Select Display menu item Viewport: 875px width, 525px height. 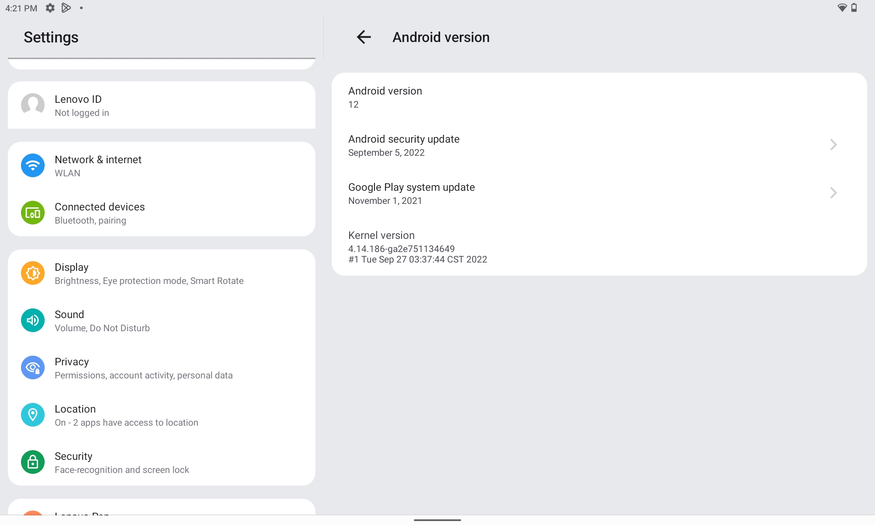point(161,273)
